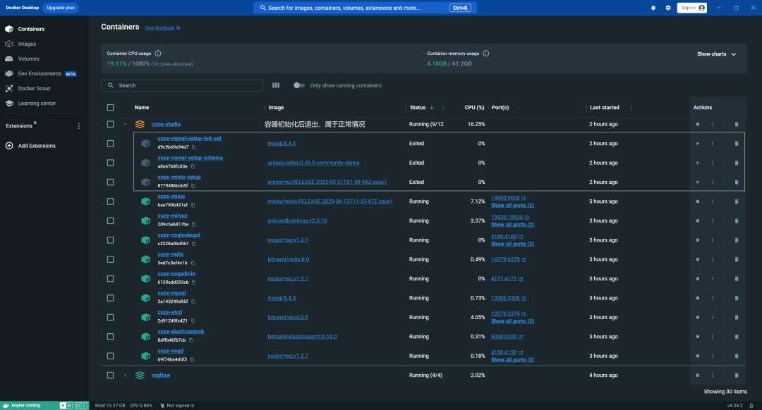This screenshot has height=410, width=762.
Task: Select the coze-studio stack checkbox
Action: tap(110, 124)
